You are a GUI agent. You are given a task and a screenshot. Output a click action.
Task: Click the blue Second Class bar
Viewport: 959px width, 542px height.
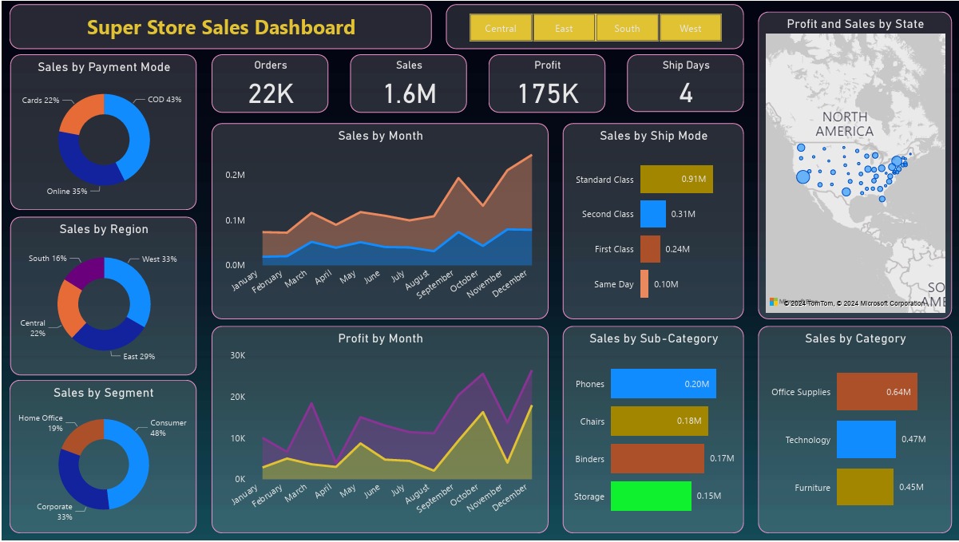click(652, 214)
